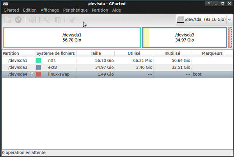Click the New partition toolbar icon
This screenshot has height=157, width=234.
click(8, 19)
